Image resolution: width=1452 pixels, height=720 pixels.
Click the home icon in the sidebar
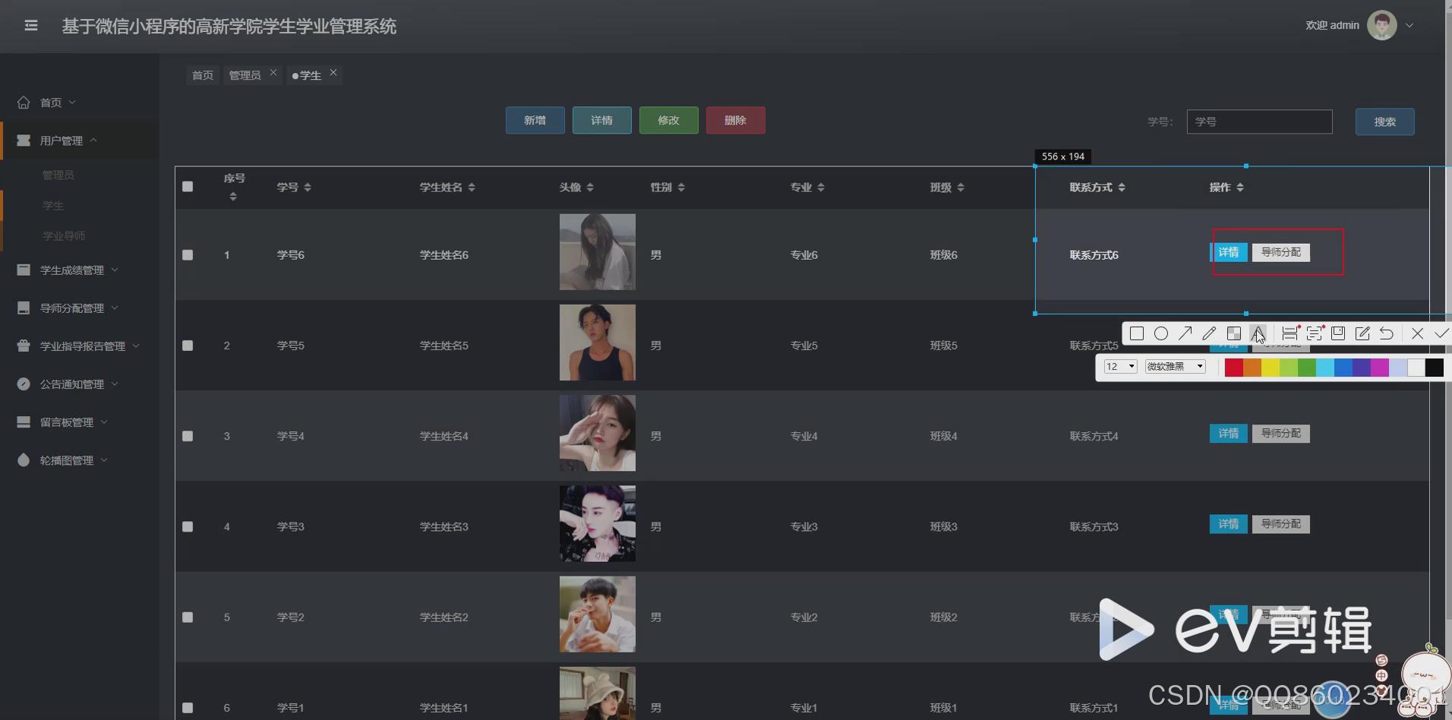click(x=24, y=102)
